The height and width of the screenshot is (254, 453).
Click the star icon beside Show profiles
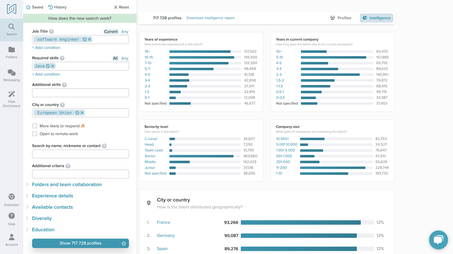124,243
